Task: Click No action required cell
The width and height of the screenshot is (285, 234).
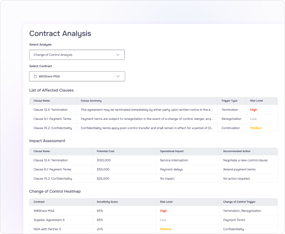Action: pyautogui.click(x=237, y=179)
